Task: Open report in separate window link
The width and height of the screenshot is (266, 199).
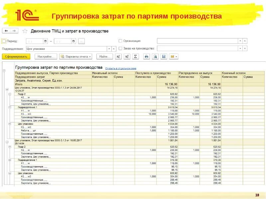Action: click(121, 68)
